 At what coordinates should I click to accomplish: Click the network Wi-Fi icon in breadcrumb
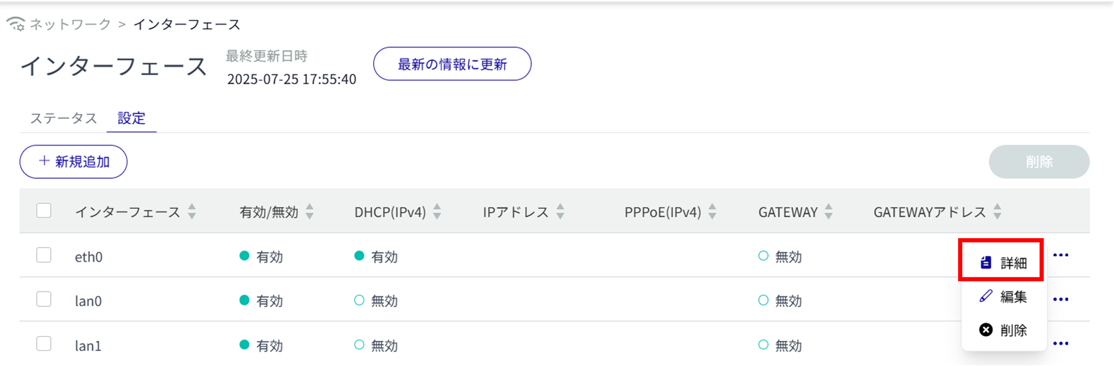click(15, 24)
